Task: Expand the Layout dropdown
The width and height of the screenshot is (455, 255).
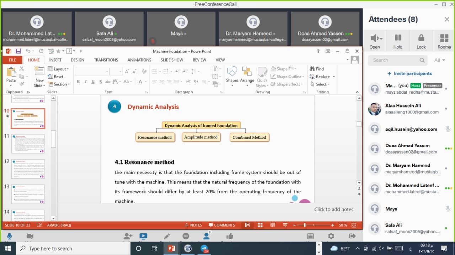Action: click(x=59, y=69)
